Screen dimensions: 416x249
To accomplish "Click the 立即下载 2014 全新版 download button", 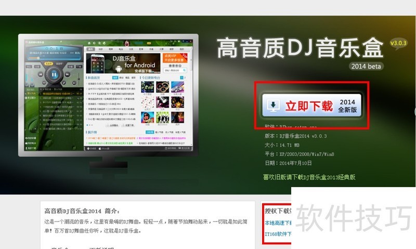I will click(x=311, y=106).
